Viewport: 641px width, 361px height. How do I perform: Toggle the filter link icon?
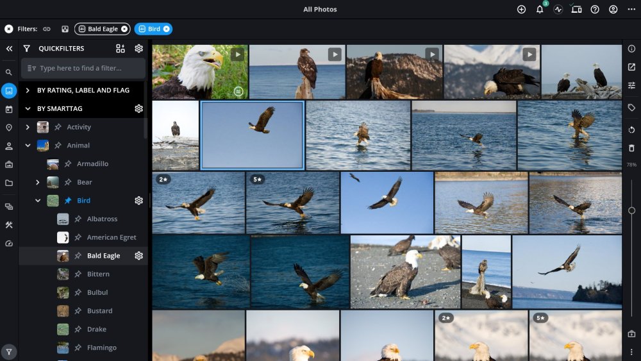[47, 29]
